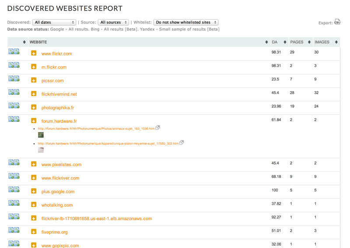Click the right page icon in picssr.com row
The image size is (350, 248).
pyautogui.click(x=17, y=79)
